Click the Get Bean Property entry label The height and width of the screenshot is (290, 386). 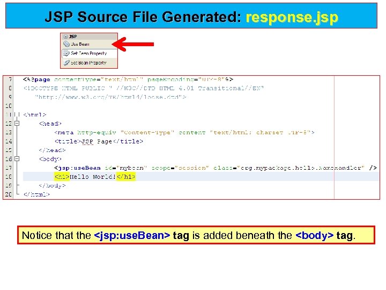[x=89, y=53]
